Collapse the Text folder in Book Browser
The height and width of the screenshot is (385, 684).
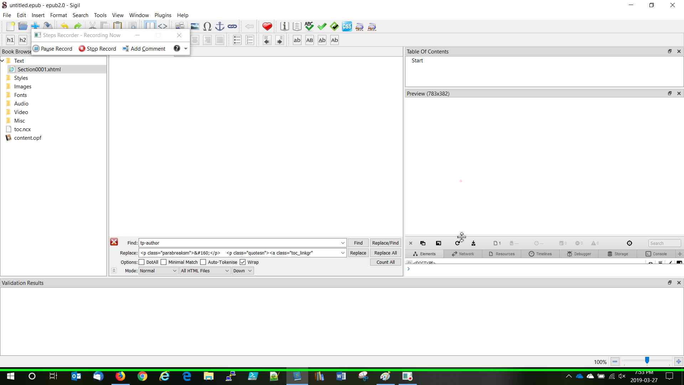[x=2, y=61]
